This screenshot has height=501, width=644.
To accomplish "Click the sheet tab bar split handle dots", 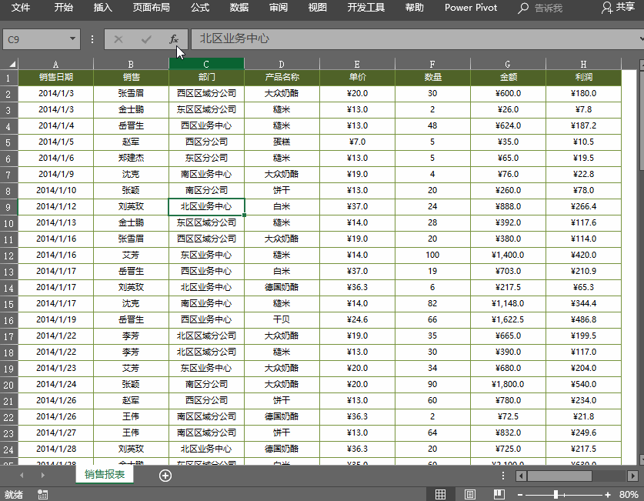I will tap(503, 476).
